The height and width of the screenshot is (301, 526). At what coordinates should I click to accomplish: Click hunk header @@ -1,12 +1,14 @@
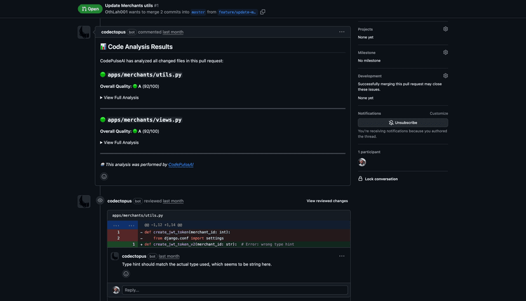pyautogui.click(x=163, y=225)
